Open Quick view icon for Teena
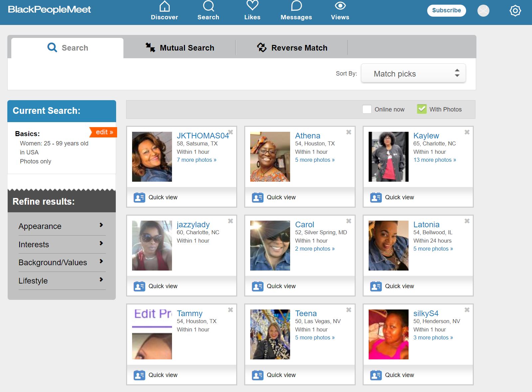 click(x=258, y=375)
